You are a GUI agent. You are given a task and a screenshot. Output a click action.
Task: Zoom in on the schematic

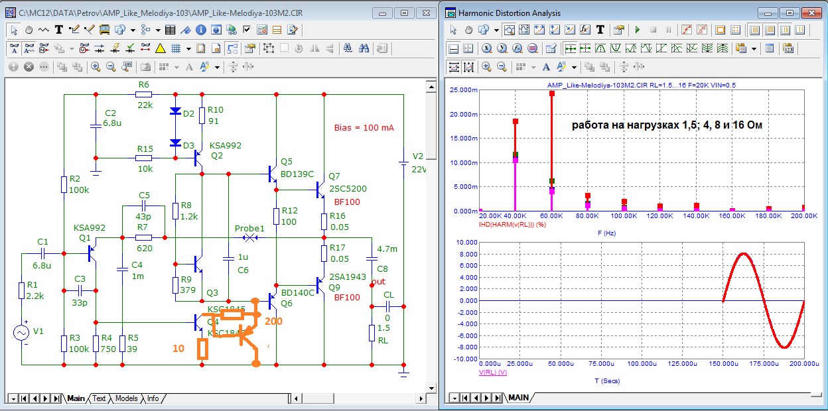(x=96, y=66)
